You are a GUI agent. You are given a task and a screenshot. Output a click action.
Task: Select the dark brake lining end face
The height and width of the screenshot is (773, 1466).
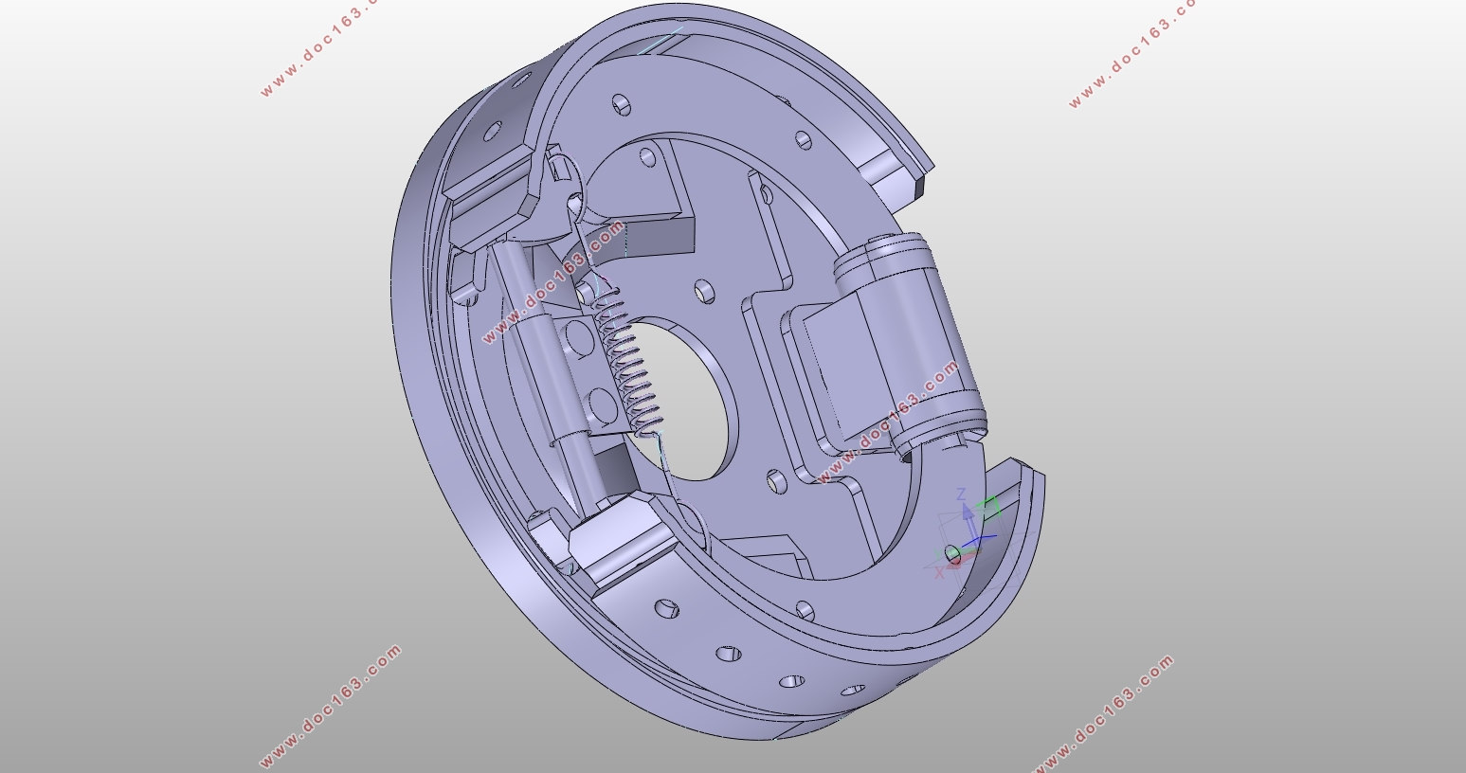click(918, 187)
